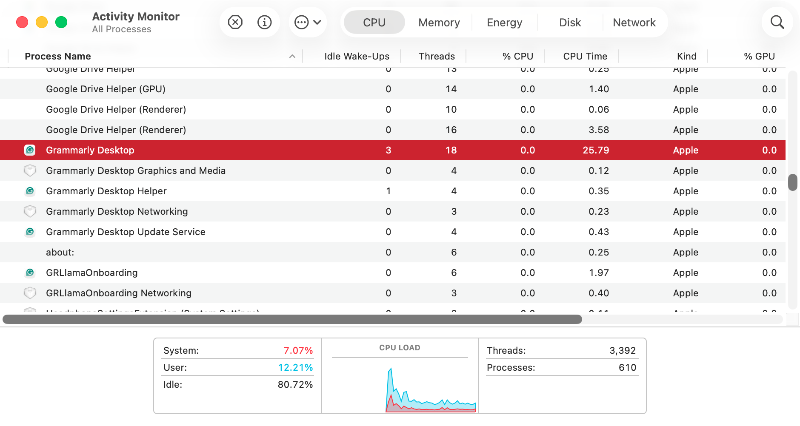800x426 pixels.
Task: Switch to the Memory tab
Action: 439,22
